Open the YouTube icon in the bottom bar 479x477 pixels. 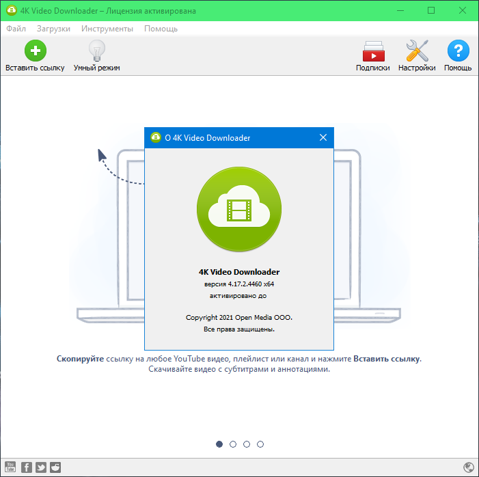coord(10,467)
